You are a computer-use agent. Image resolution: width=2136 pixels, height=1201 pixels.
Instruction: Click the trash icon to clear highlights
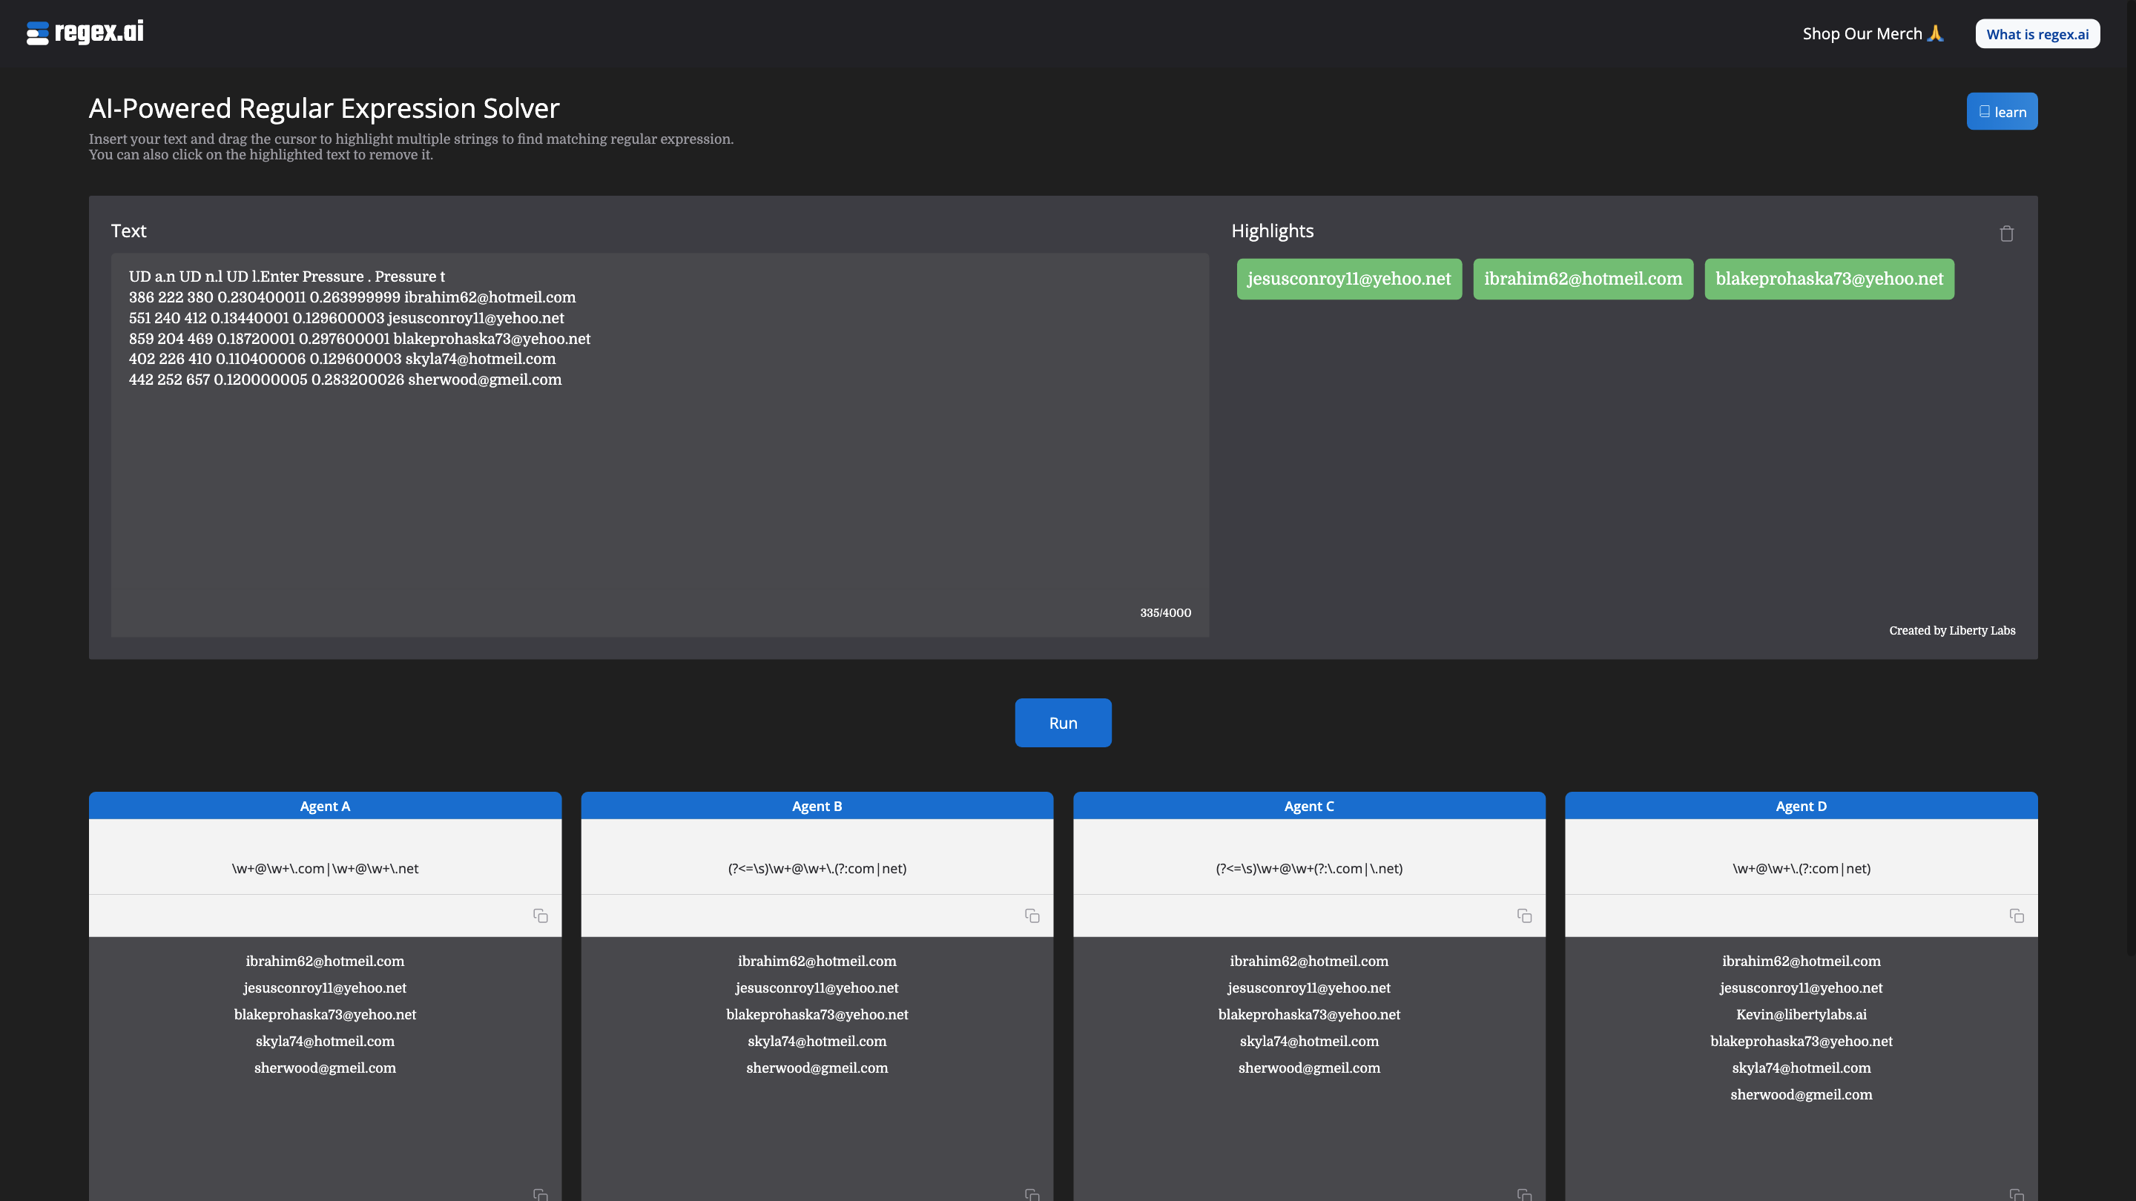click(2005, 234)
